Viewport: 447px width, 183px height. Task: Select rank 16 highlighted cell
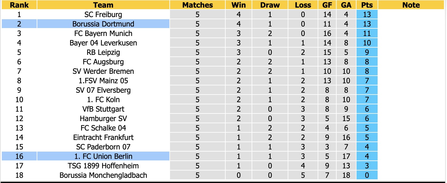coord(19,156)
